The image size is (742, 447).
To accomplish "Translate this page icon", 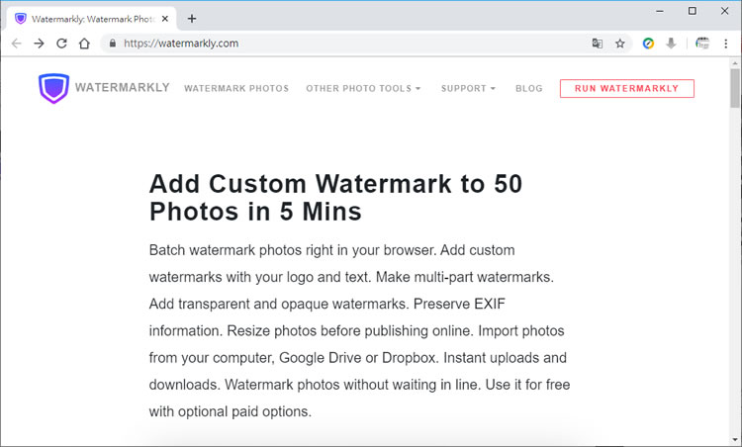I will pos(598,44).
